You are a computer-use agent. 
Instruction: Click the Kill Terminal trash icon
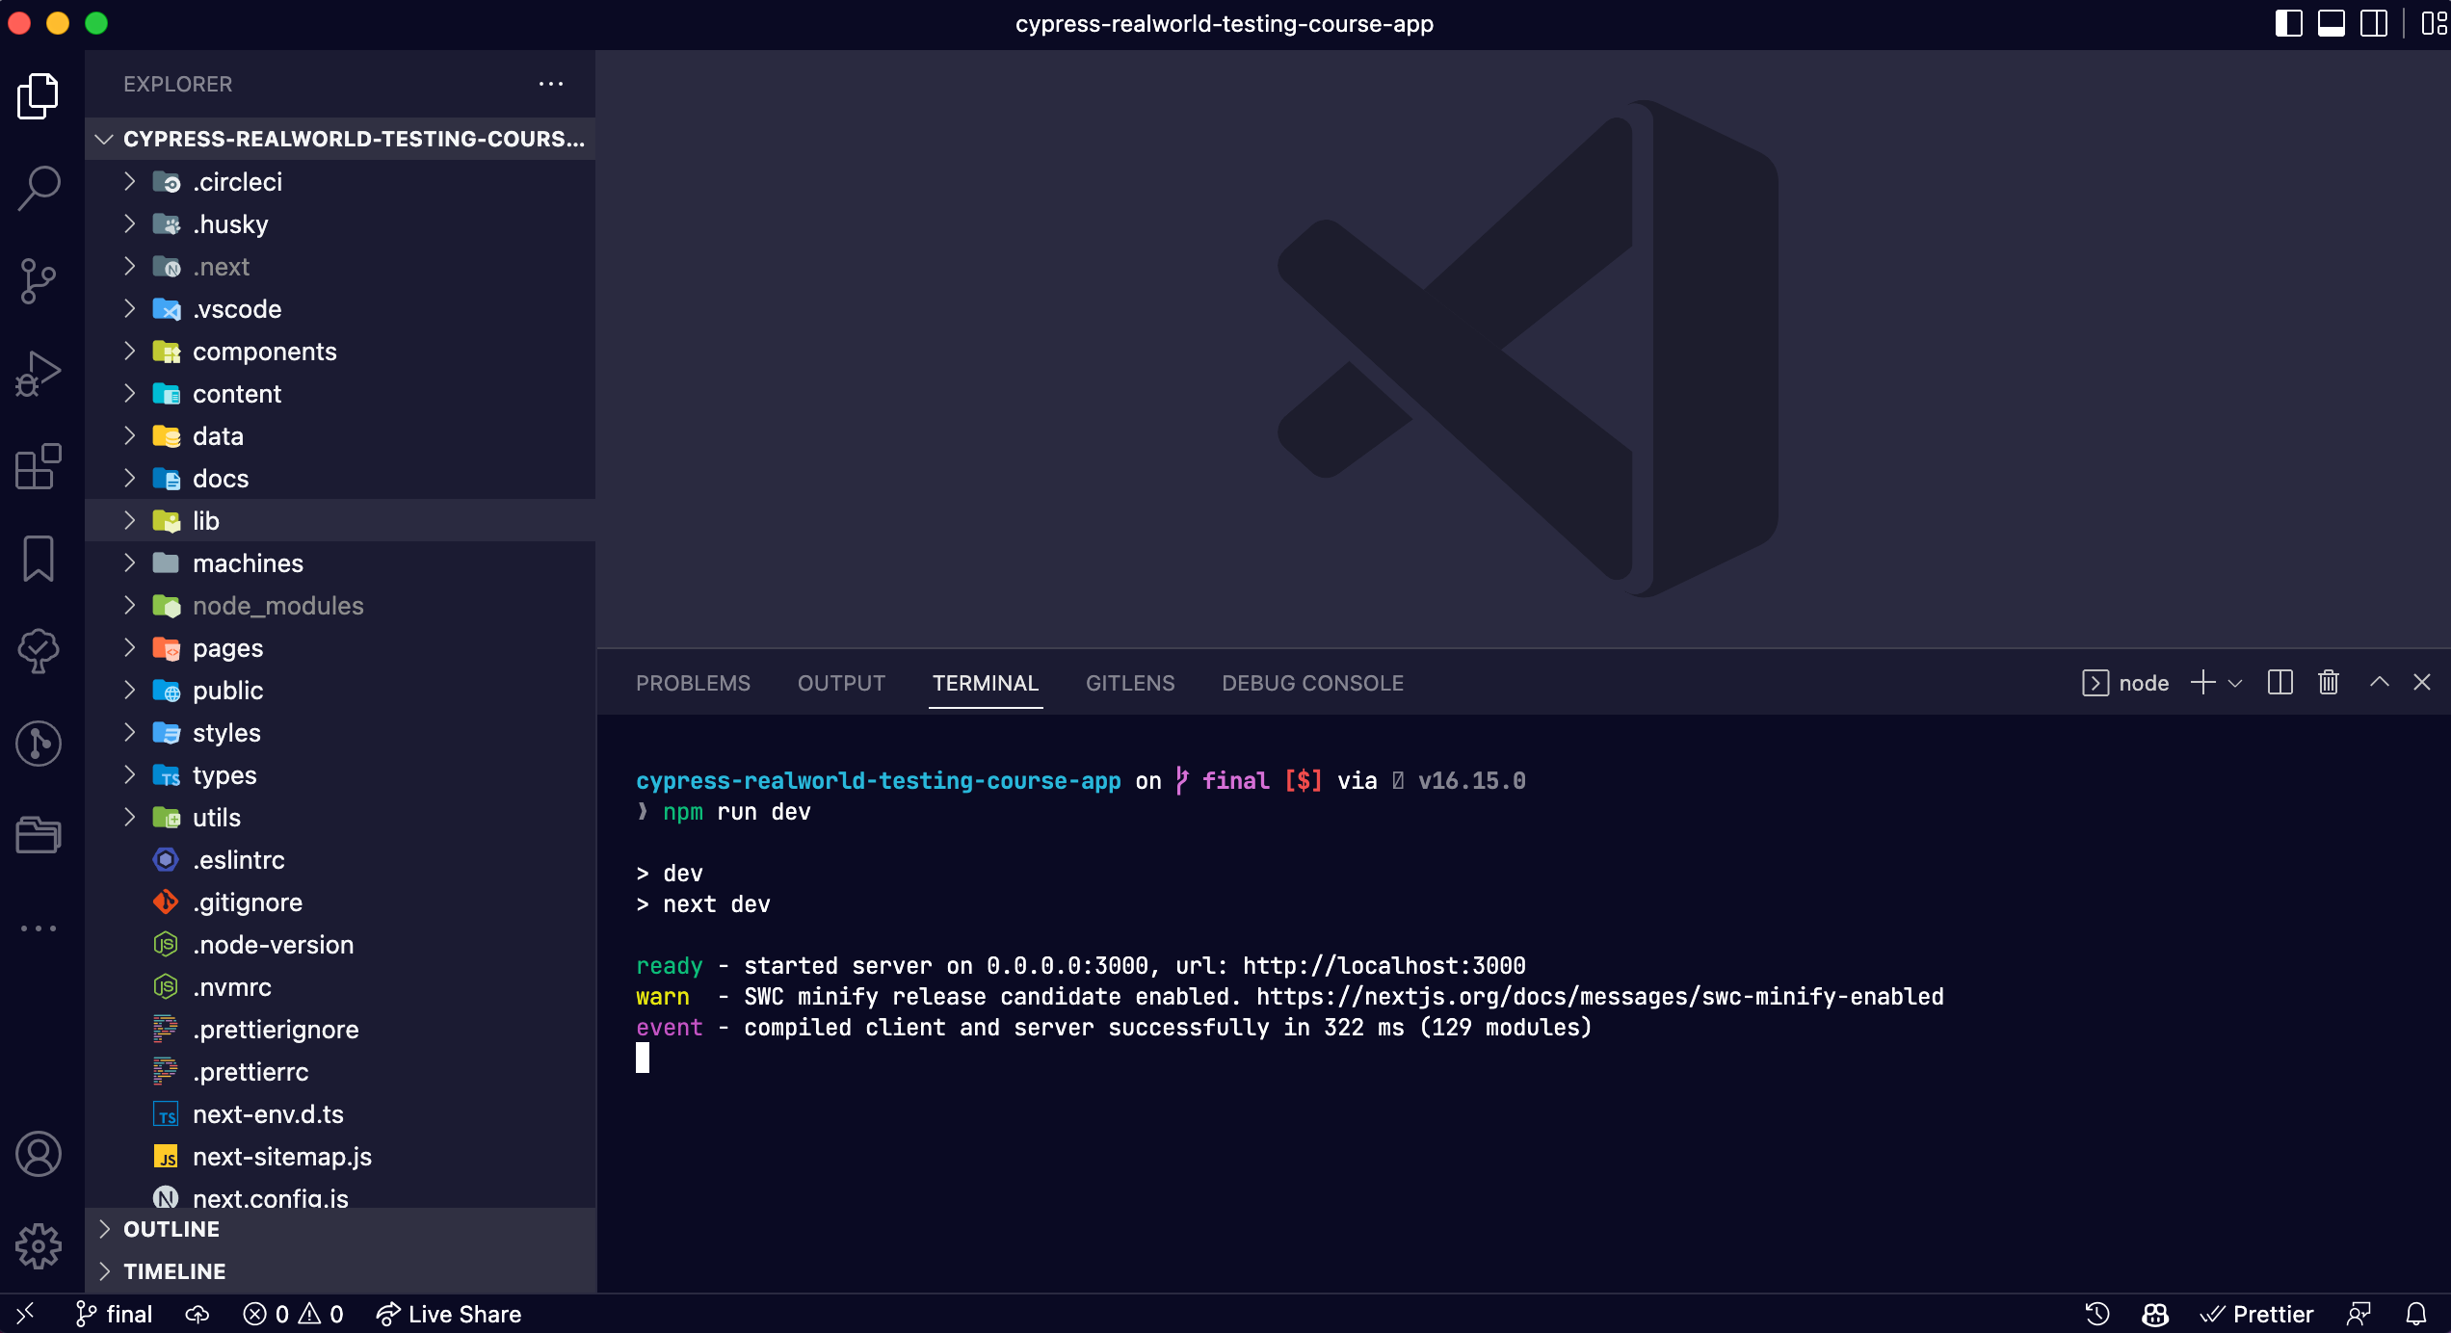pos(2328,683)
